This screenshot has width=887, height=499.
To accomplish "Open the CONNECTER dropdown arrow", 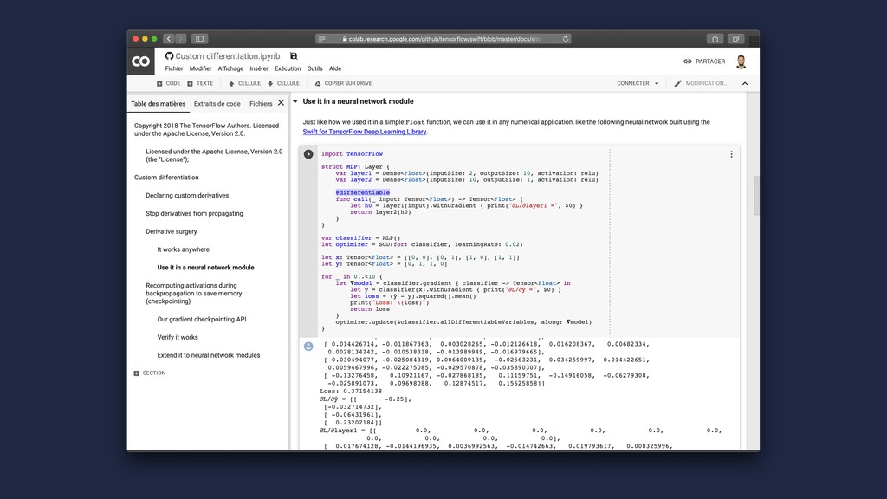I will pos(657,84).
